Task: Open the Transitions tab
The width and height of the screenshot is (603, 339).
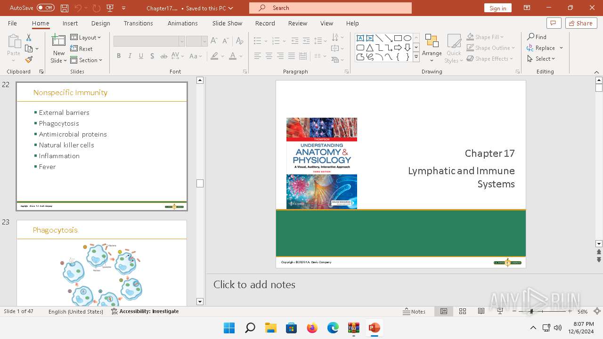Action: [139, 23]
